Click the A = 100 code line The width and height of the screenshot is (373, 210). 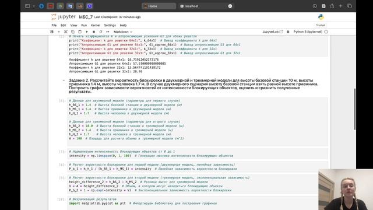pyautogui.click(x=126, y=138)
